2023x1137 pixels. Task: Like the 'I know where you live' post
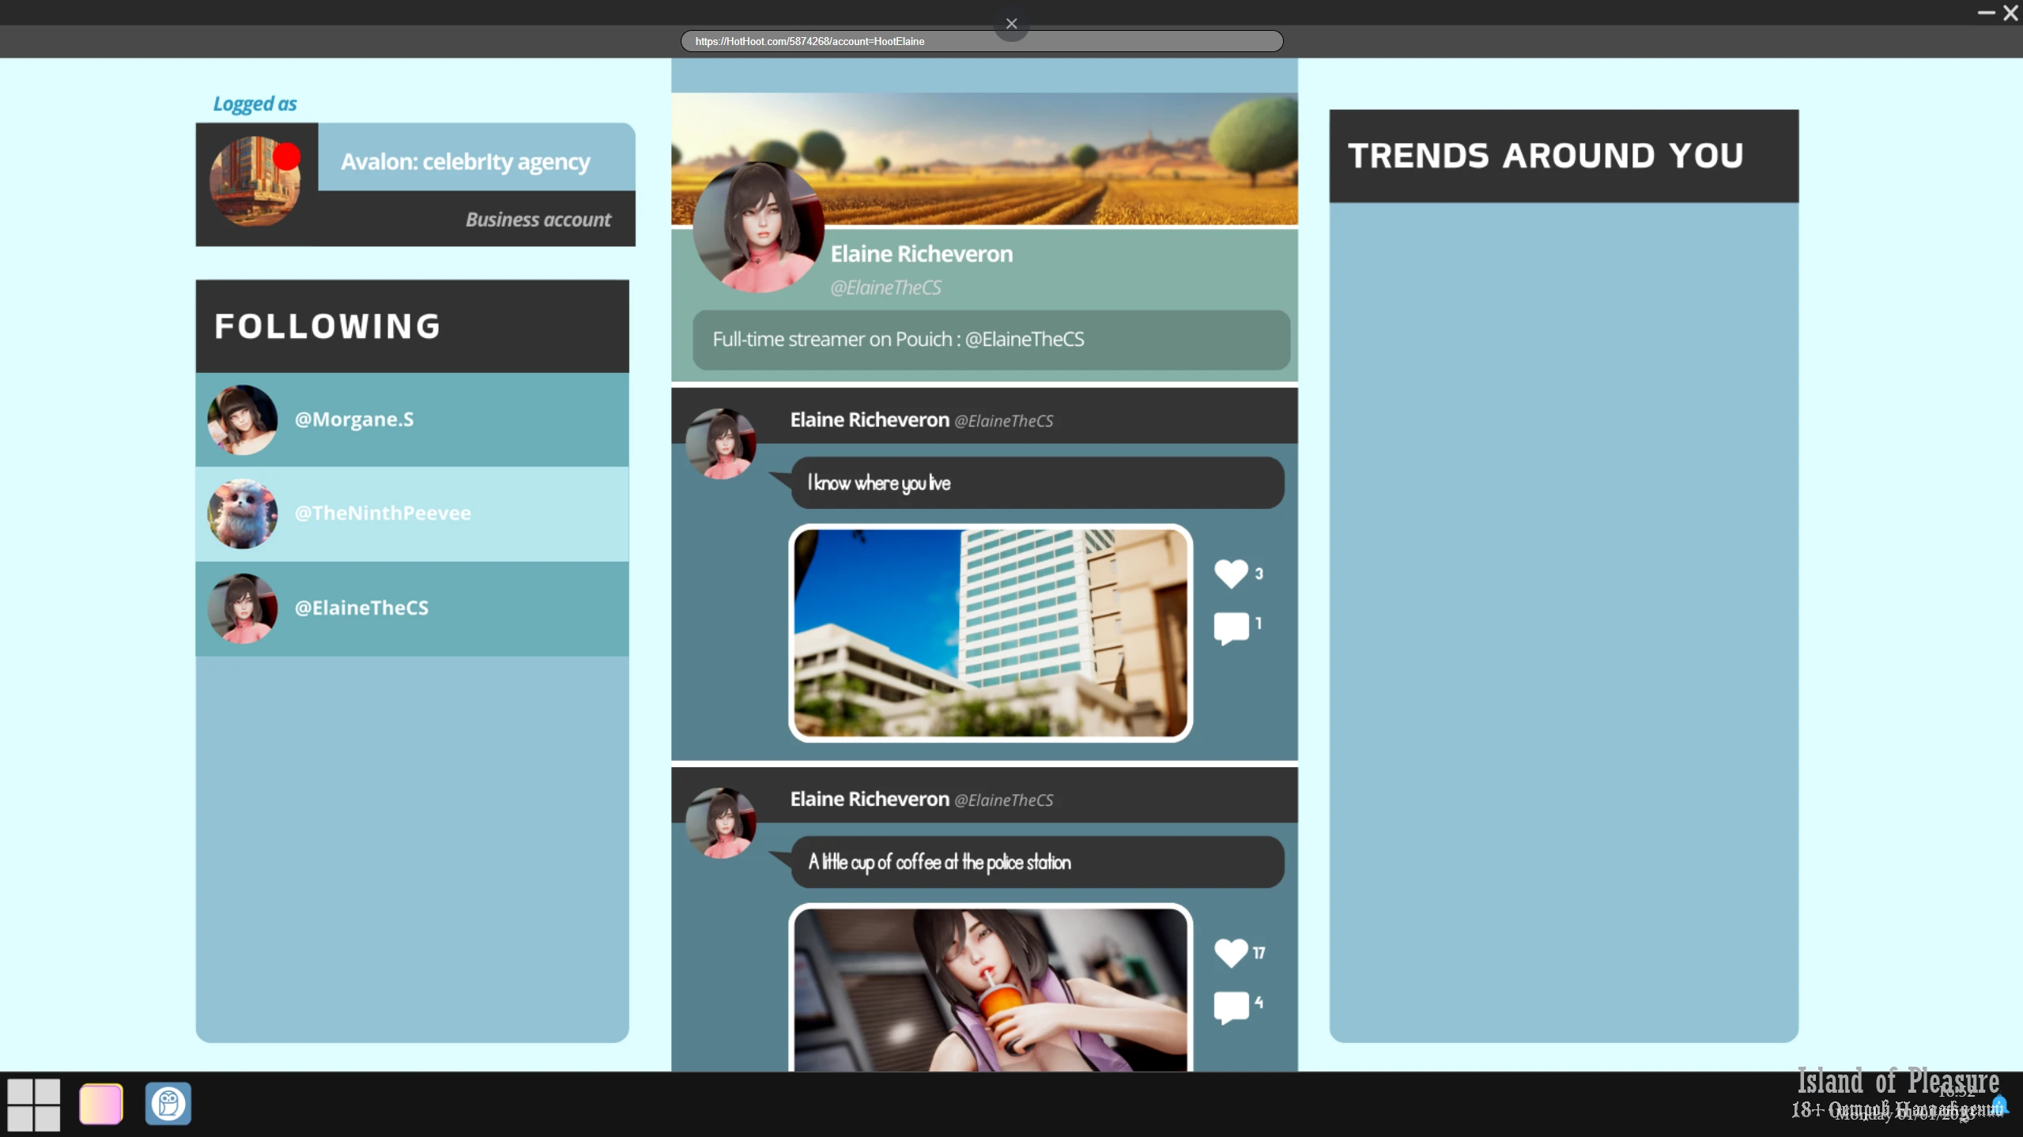tap(1230, 573)
